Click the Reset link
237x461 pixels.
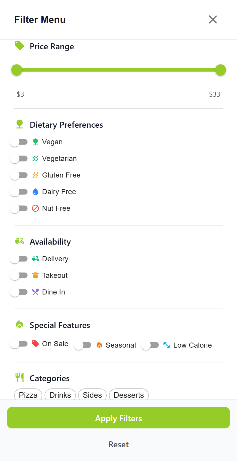pyautogui.click(x=118, y=444)
